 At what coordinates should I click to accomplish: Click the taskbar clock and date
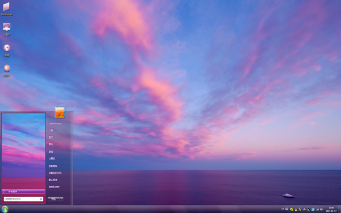tap(331, 209)
